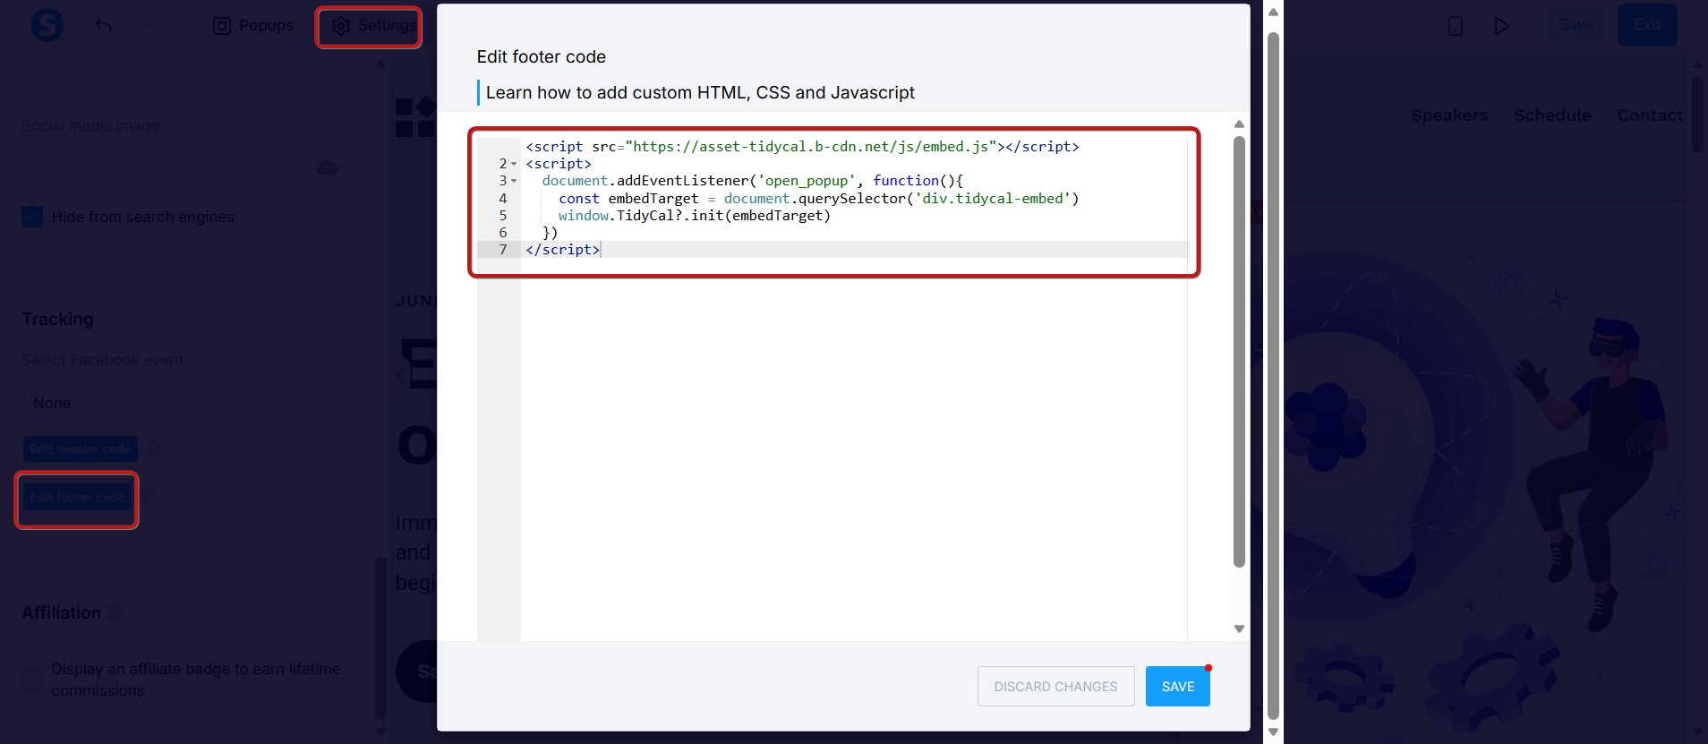Click Edit header code button
This screenshot has width=1708, height=744.
coord(81,449)
